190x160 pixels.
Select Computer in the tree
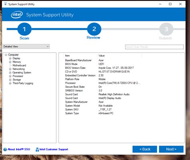point(13,55)
